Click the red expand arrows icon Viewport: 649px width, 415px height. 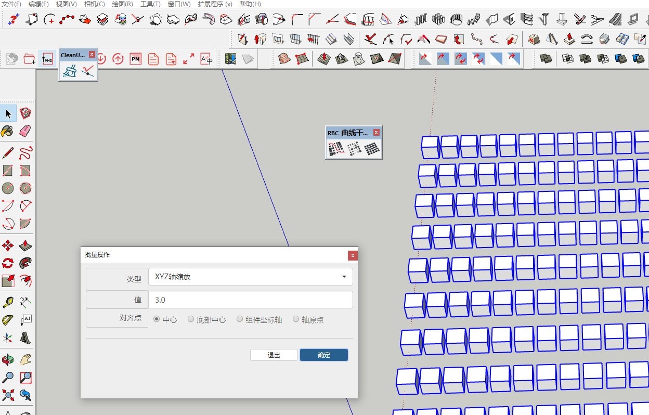tap(188, 59)
